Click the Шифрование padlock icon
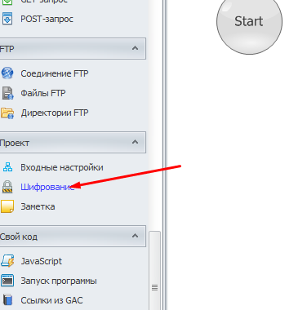Screen dimensions: 298x310 7,187
